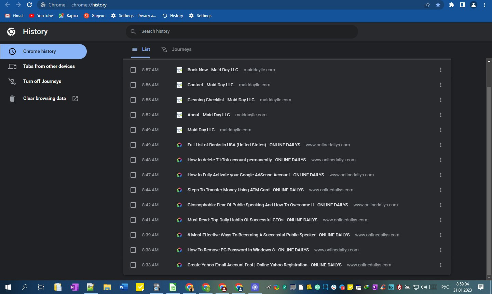Screen dimensions: 492x294
Task: Open the Chrome main three-dot menu
Action: pos(484,5)
